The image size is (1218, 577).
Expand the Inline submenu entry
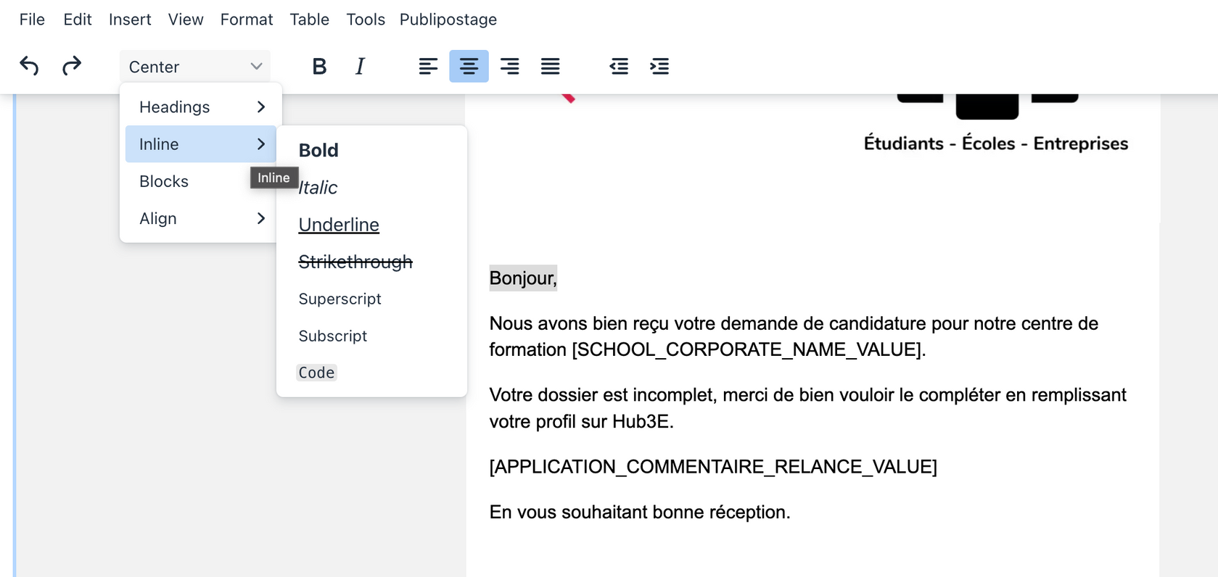click(x=201, y=144)
